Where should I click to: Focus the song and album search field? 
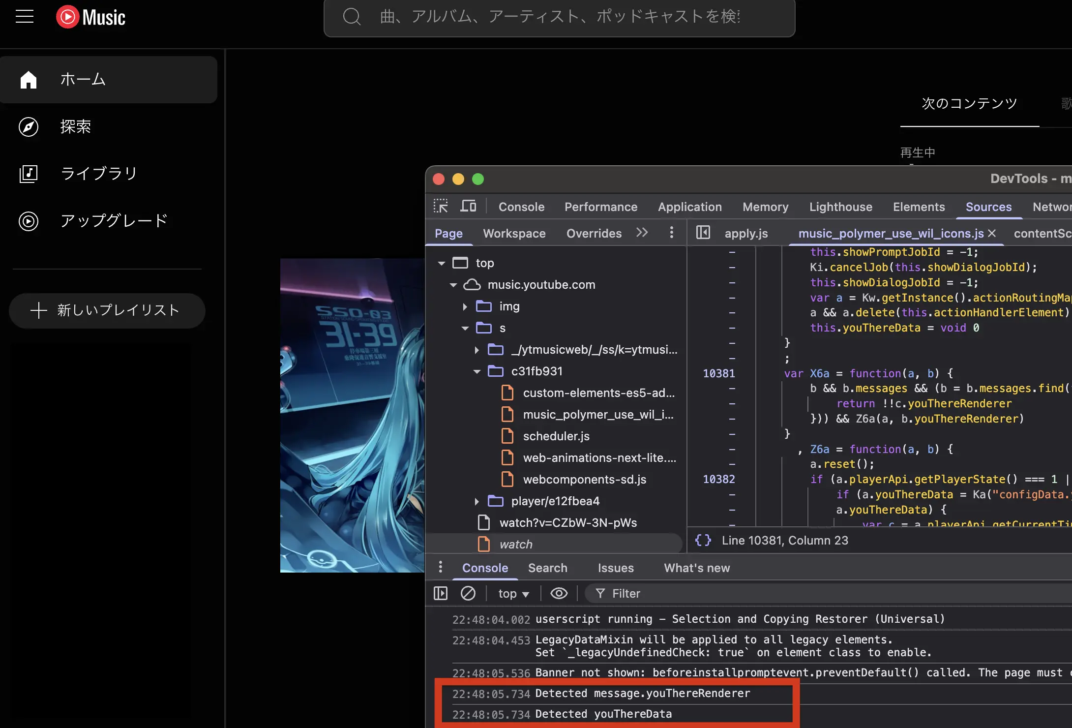560,18
